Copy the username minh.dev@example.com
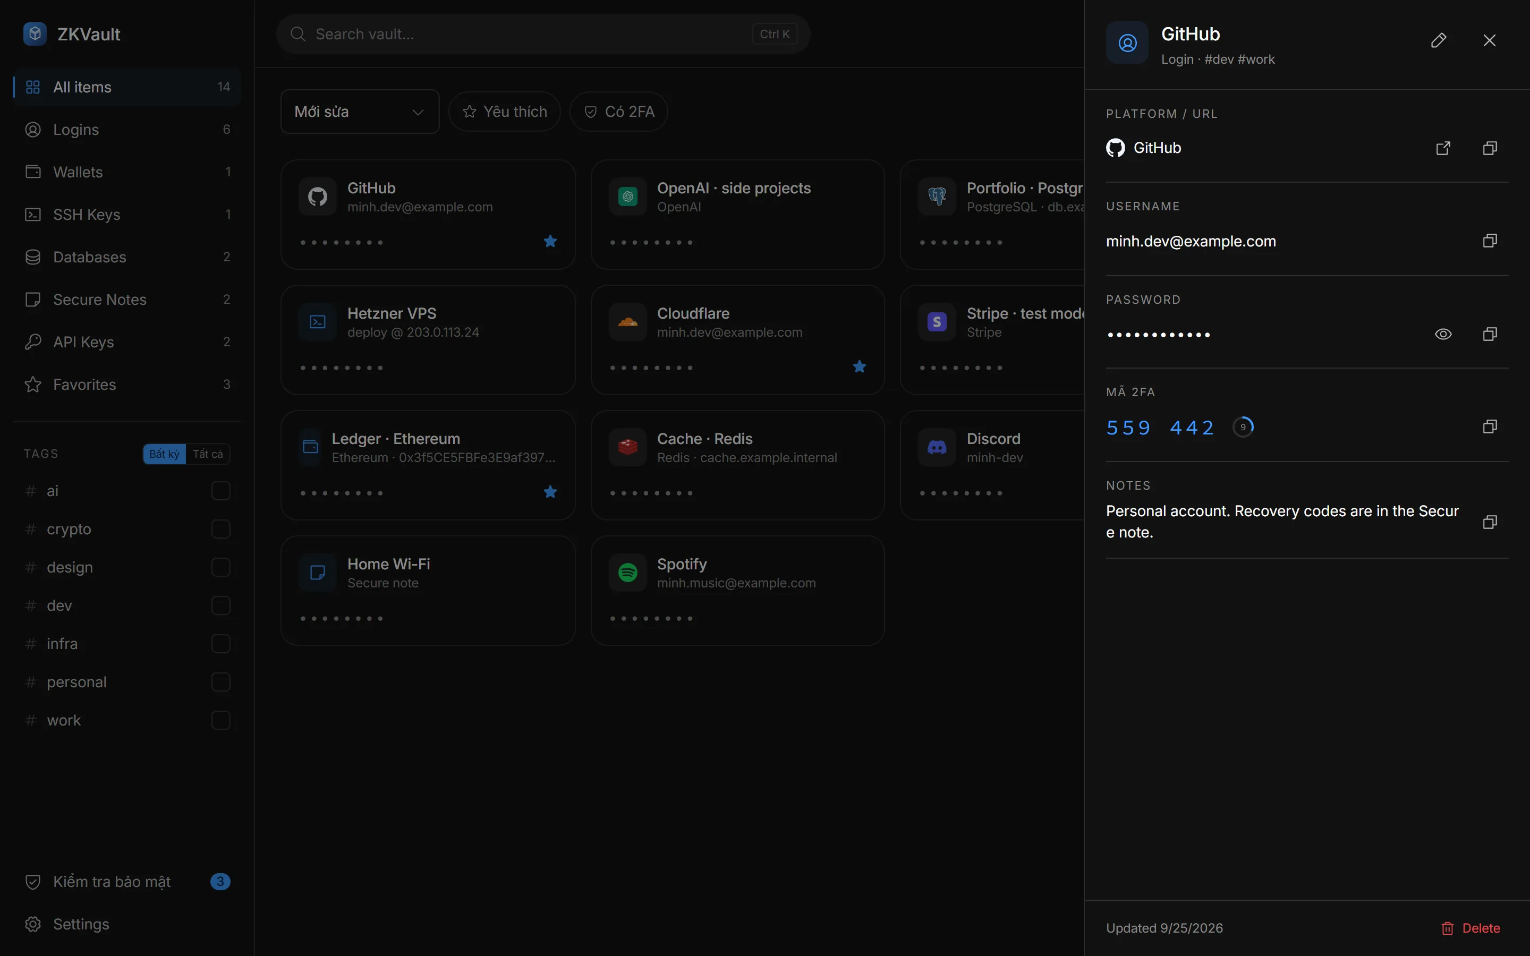 1490,240
